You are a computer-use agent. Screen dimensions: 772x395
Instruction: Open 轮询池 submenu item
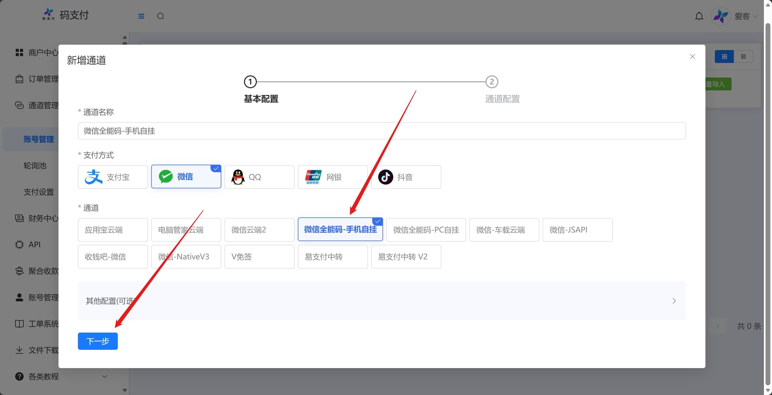(x=35, y=165)
